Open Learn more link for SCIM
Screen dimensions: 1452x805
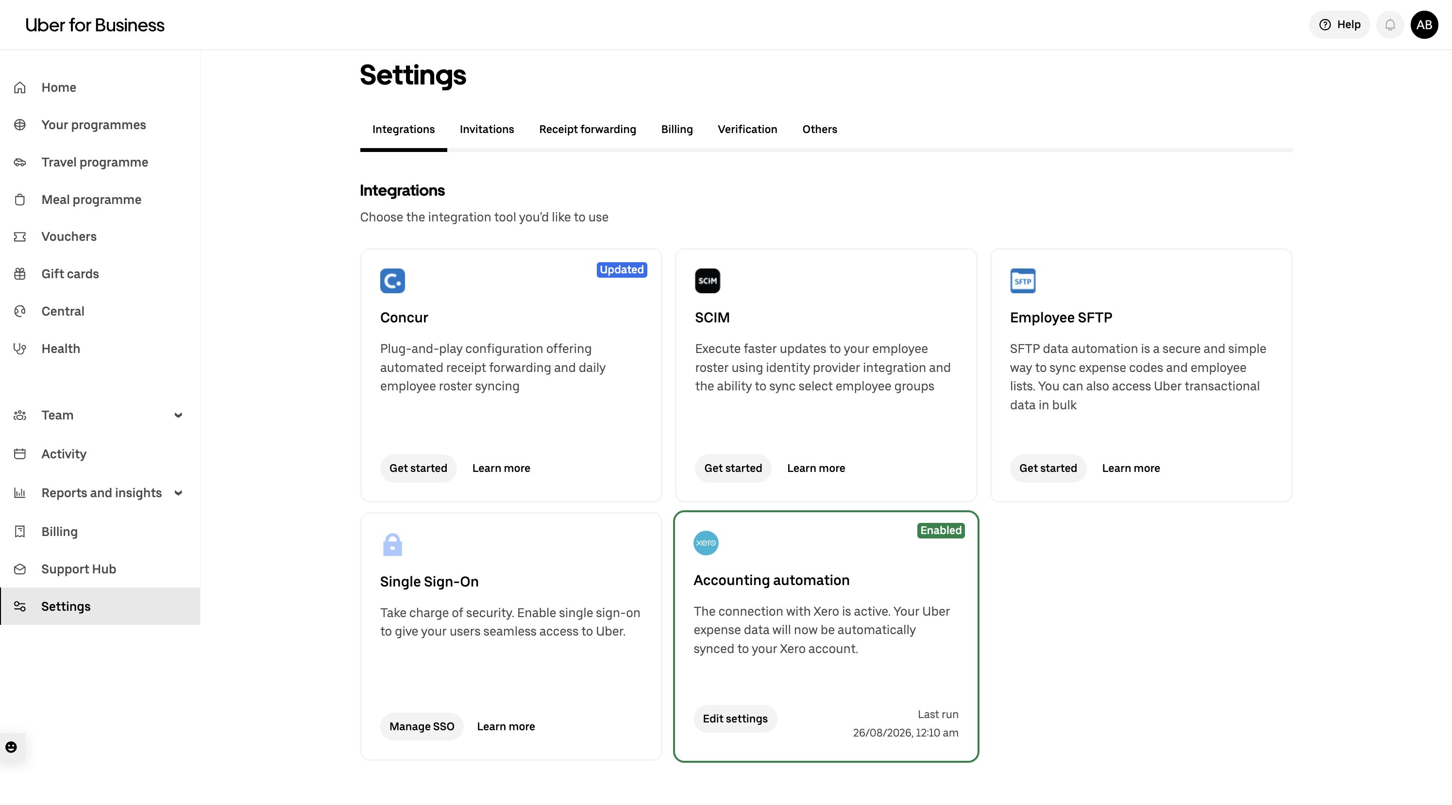tap(816, 468)
